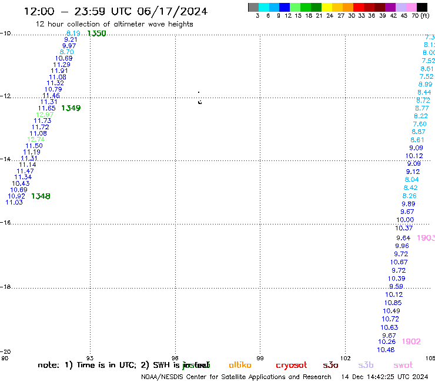Click the 11.46 reading near latitude -12

(x=51, y=96)
